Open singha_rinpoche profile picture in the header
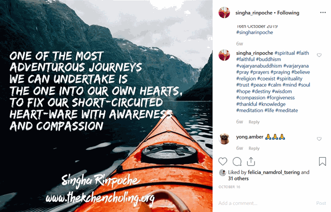Image resolution: width=331 pixels, height=212 pixels. [224, 12]
